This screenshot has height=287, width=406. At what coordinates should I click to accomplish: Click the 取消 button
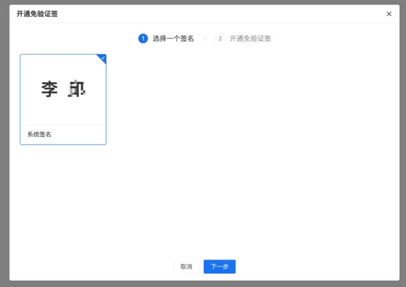point(186,266)
